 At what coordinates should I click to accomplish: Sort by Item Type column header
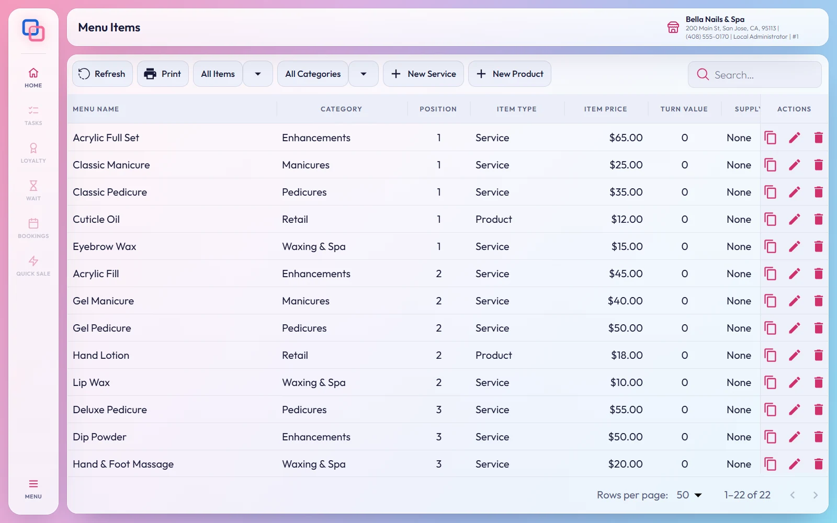click(x=516, y=109)
